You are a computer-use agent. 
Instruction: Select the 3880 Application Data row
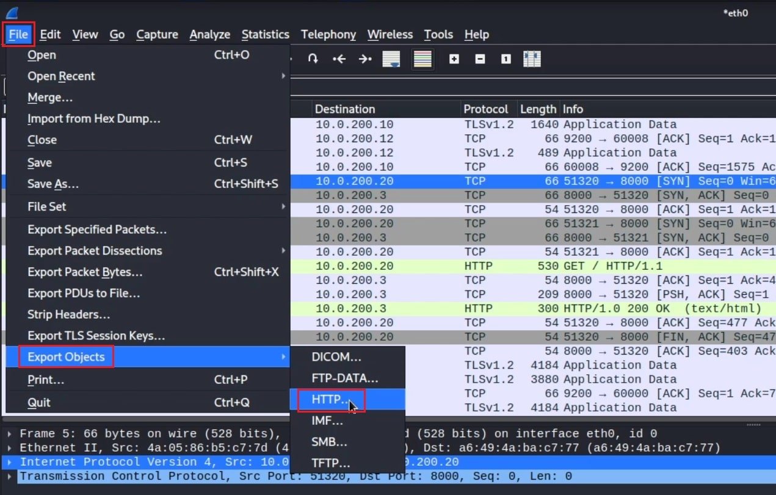point(590,380)
